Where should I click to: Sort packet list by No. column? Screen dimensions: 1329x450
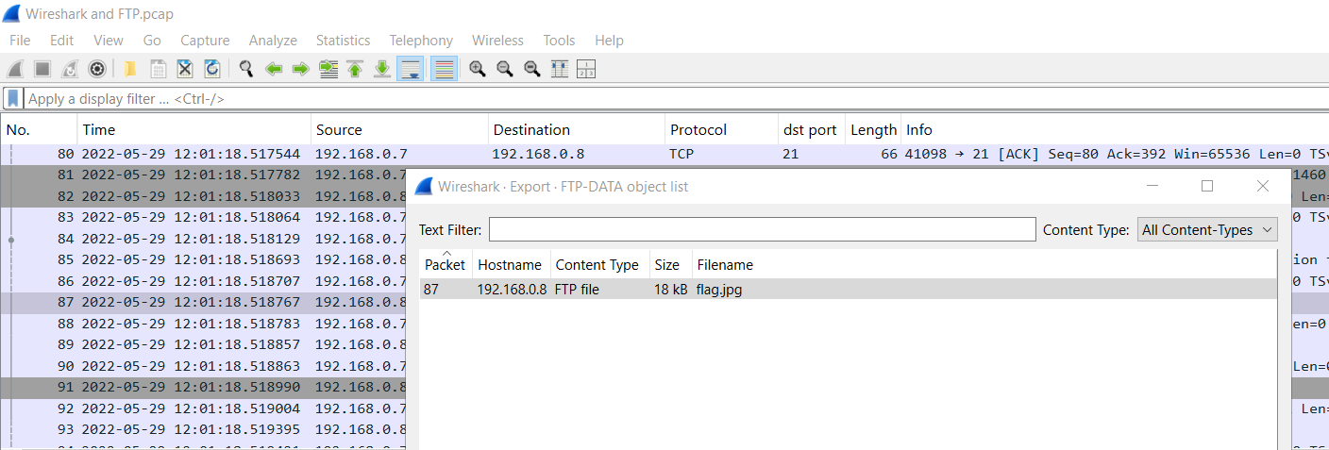[x=39, y=130]
